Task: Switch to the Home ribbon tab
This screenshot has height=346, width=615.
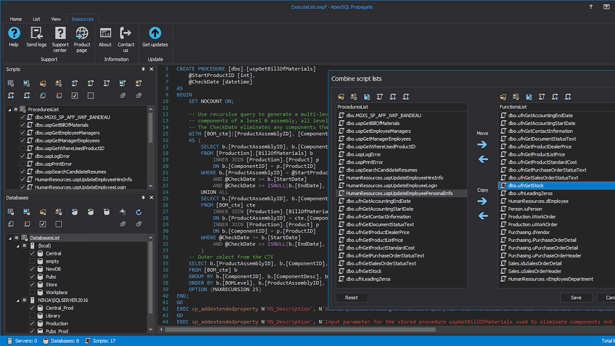Action: [16, 18]
